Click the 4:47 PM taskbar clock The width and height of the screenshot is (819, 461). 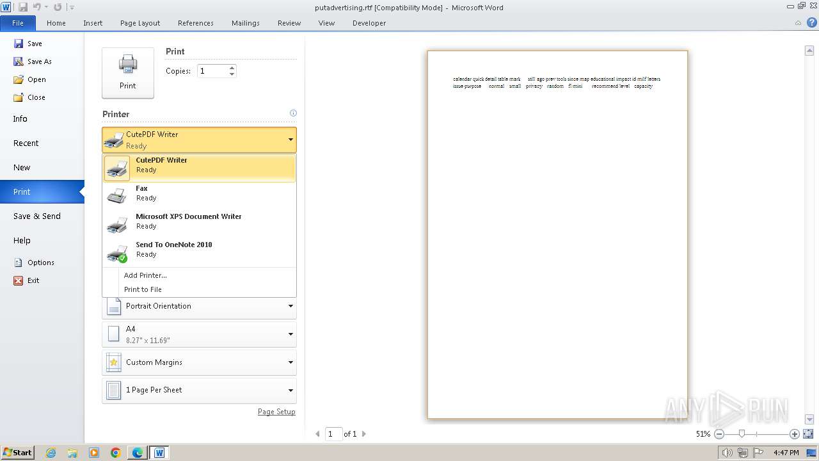tap(786, 453)
